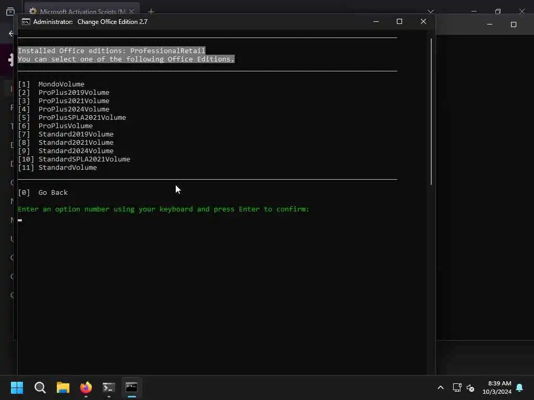Click ProPlus2019Volume option text
This screenshot has height=400, width=534.
[74, 93]
